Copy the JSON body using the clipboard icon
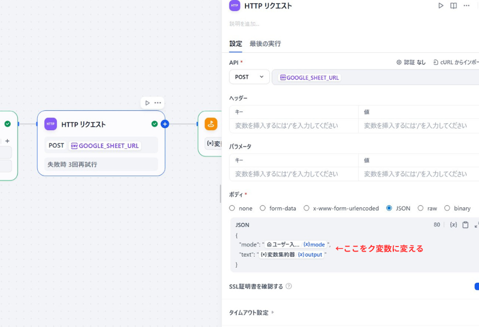 465,224
